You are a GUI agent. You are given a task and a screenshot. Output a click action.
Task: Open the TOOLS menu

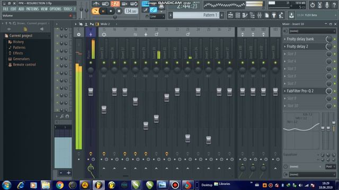tap(68, 9)
